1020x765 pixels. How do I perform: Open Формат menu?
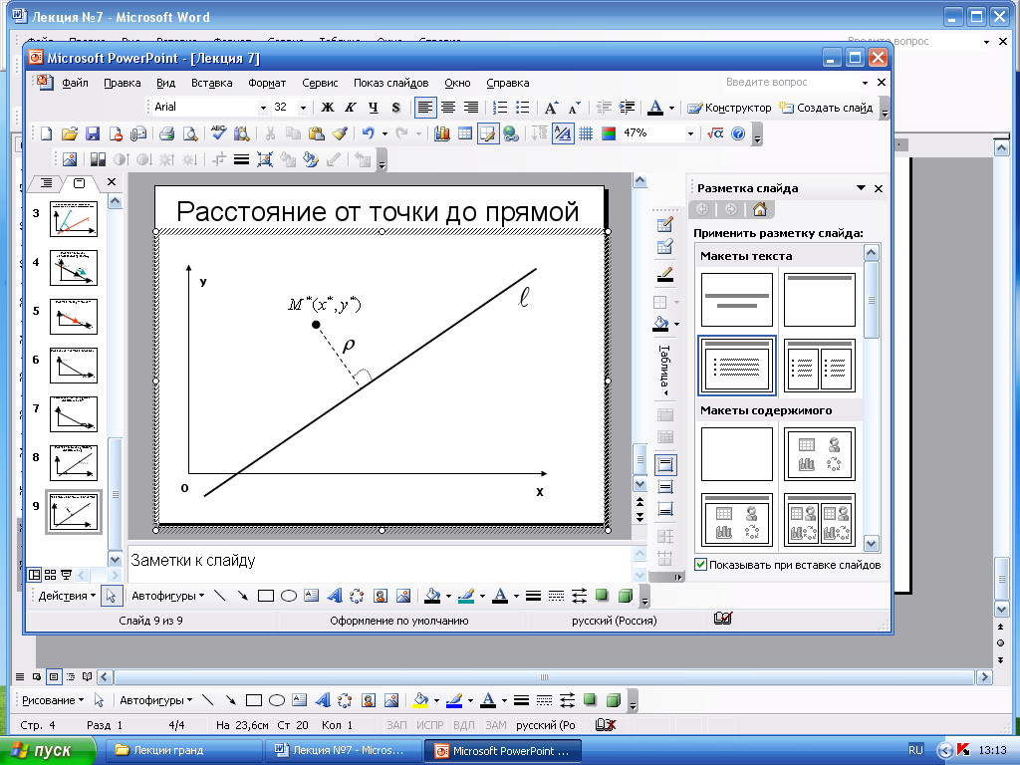click(267, 83)
